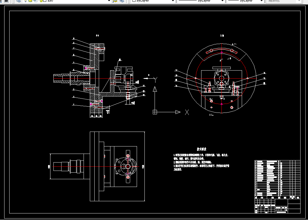
Task: Toggle the layer on/off lightbulb icon
Action: coord(26,1)
